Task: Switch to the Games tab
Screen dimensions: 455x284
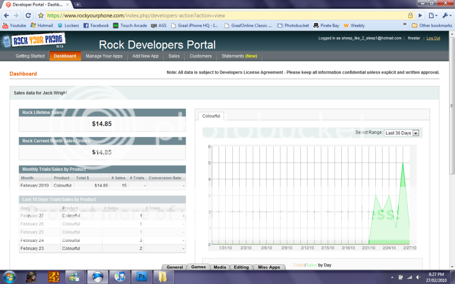Action: tap(199, 267)
